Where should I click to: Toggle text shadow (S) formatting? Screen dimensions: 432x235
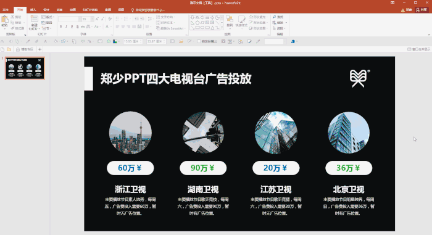pos(77,27)
